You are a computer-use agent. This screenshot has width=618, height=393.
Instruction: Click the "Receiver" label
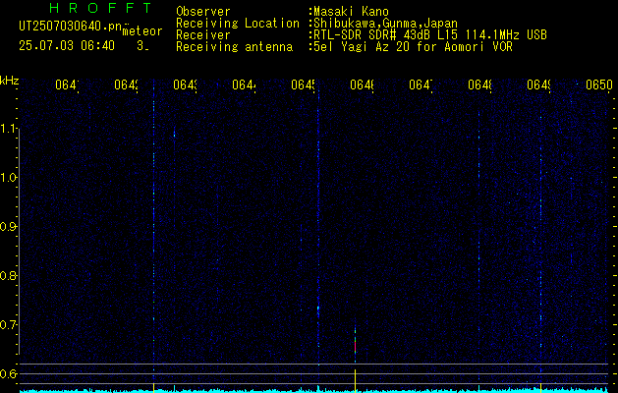203,35
